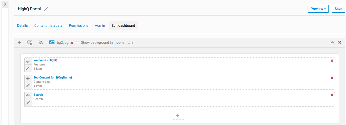The height and width of the screenshot is (125, 346).
Task: Open the Permissions tab
Action: point(79,25)
